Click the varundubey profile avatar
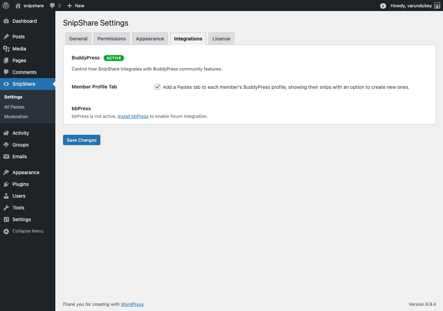The image size is (443, 311). [437, 6]
